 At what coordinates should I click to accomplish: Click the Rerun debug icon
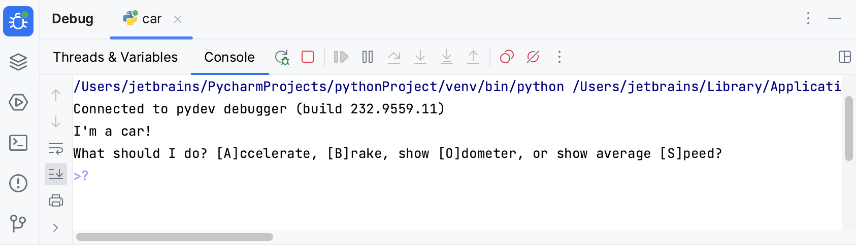point(282,57)
